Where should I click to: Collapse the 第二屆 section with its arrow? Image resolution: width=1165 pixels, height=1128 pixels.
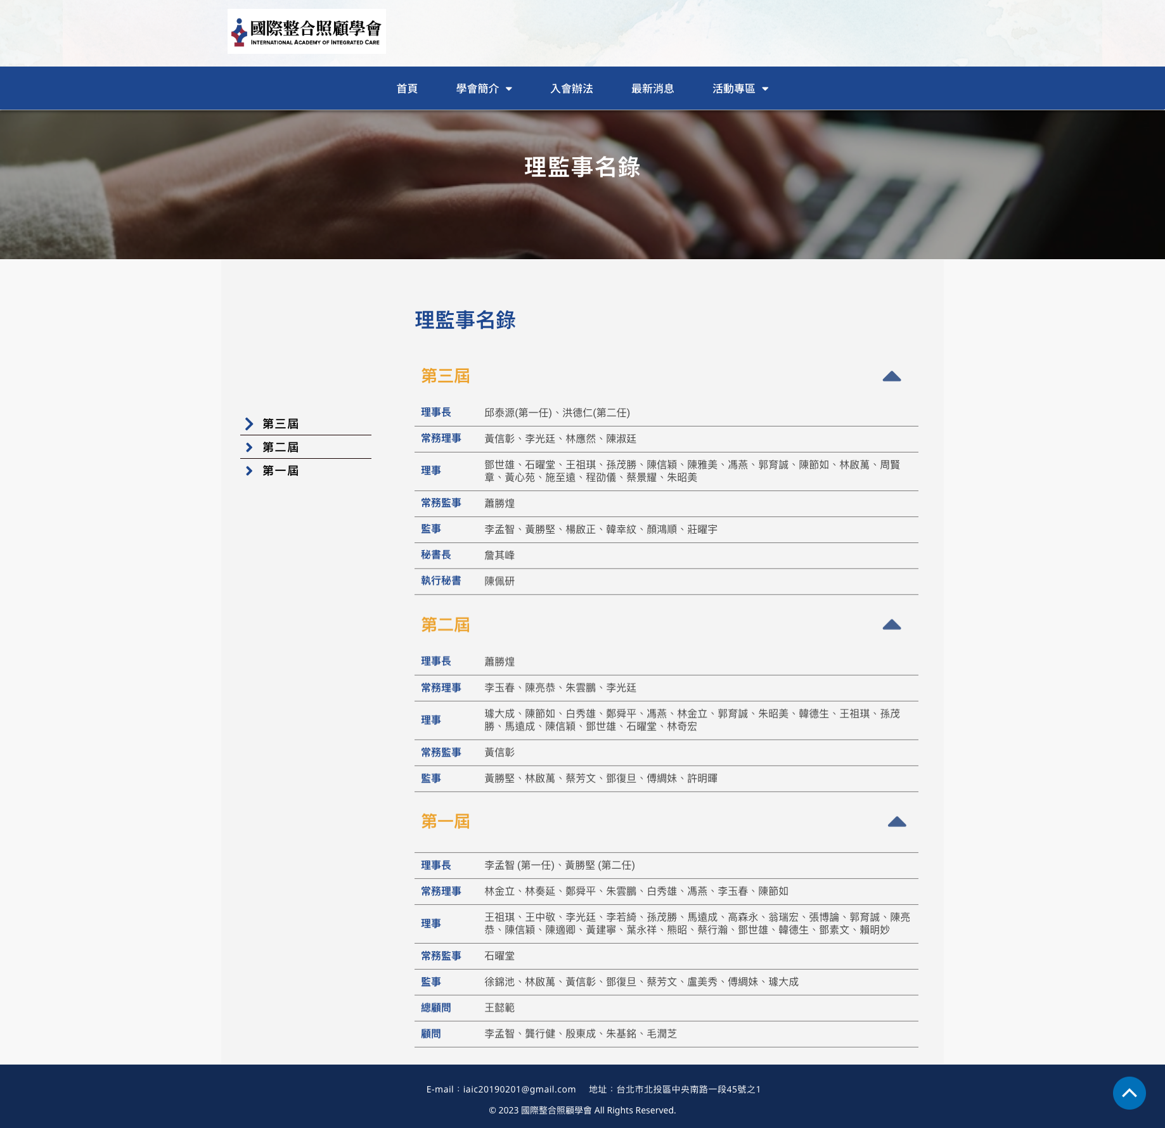point(891,625)
